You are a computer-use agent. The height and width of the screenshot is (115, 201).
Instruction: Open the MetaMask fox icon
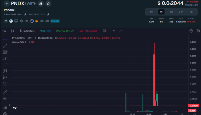pos(37,21)
